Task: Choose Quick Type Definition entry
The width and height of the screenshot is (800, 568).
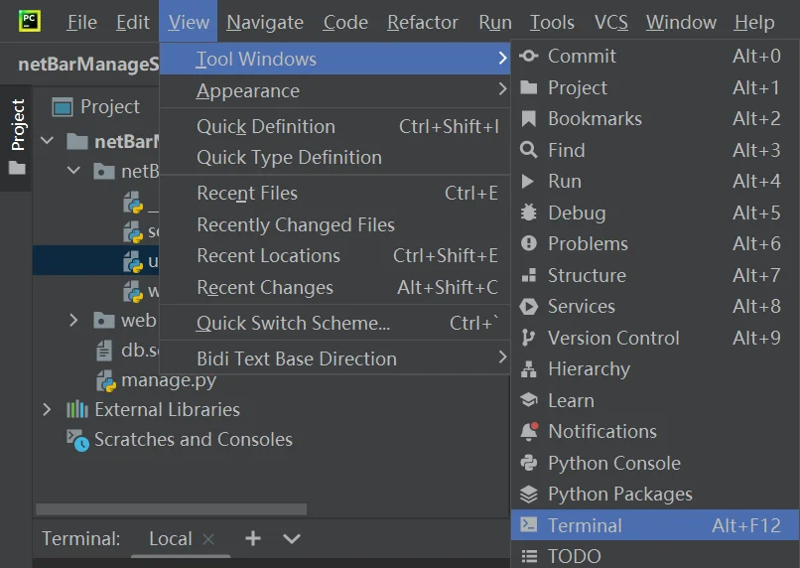Action: [334, 157]
